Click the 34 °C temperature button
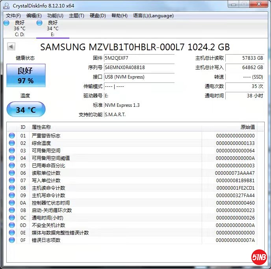Screen dimensions: 271x269 [x=26, y=109]
